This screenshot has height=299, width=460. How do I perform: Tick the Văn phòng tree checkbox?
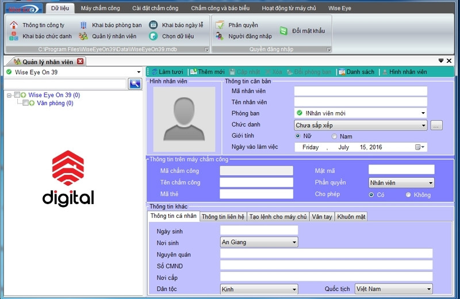coord(25,103)
